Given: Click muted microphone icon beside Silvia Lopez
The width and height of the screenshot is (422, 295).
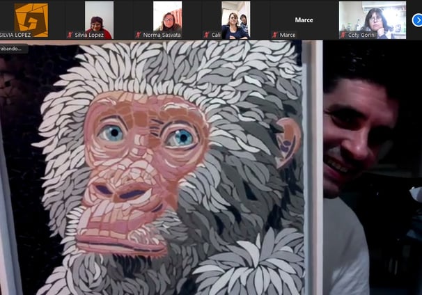Looking at the screenshot, I should pos(70,35).
